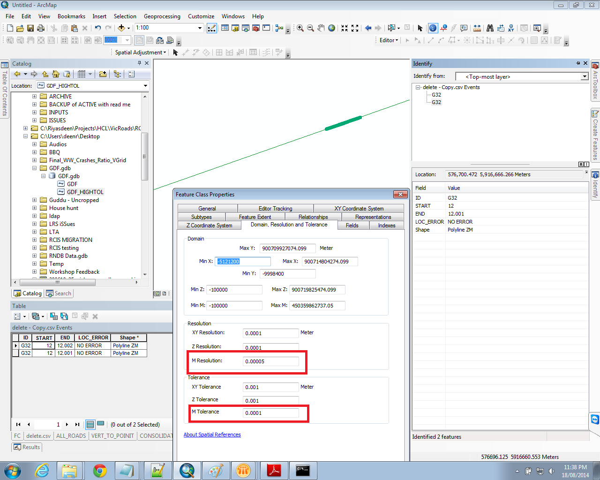Open the Results tab

pos(27,447)
